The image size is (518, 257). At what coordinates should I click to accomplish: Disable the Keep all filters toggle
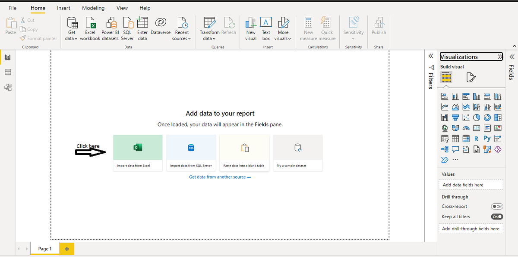tap(496, 217)
